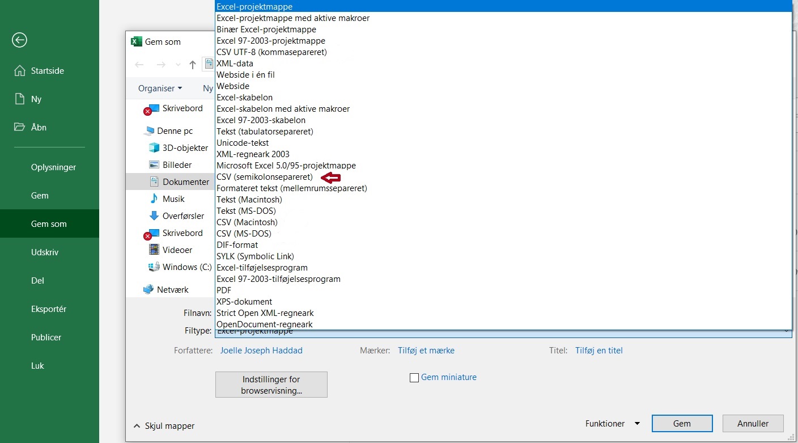Click author Joelle Joseph Haddad
The image size is (798, 443).
(x=261, y=351)
